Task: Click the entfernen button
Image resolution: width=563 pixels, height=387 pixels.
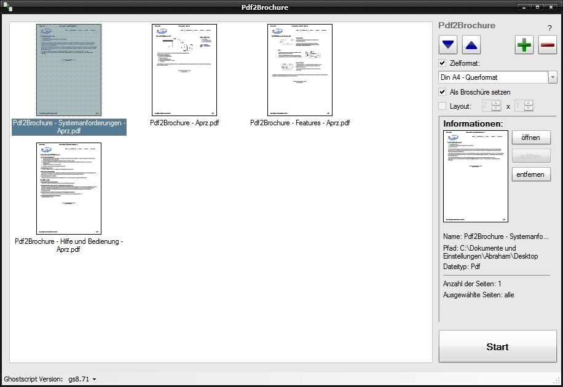Action: pyautogui.click(x=530, y=174)
